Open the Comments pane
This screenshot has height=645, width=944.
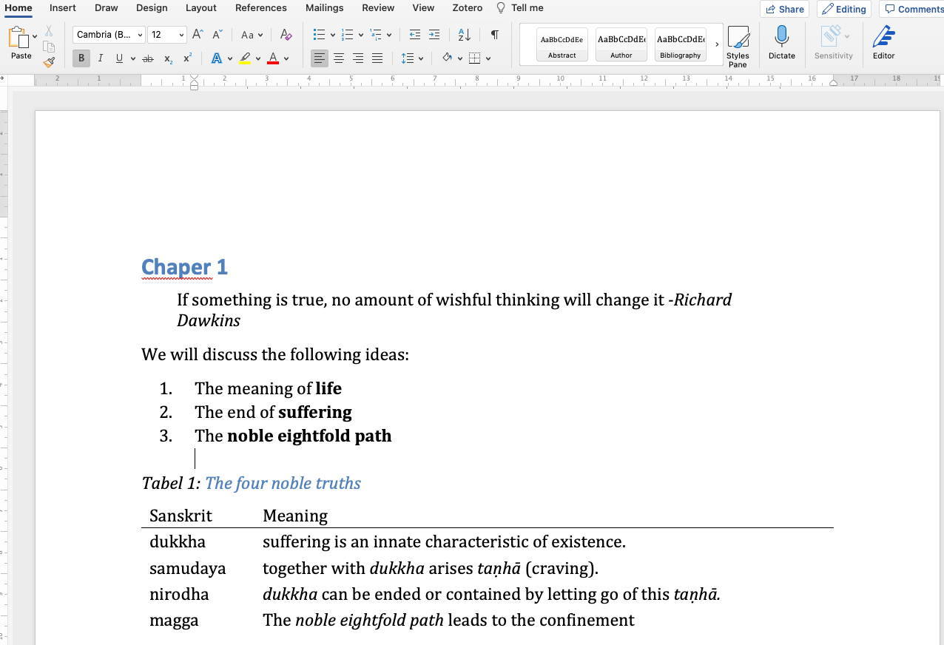pos(914,9)
